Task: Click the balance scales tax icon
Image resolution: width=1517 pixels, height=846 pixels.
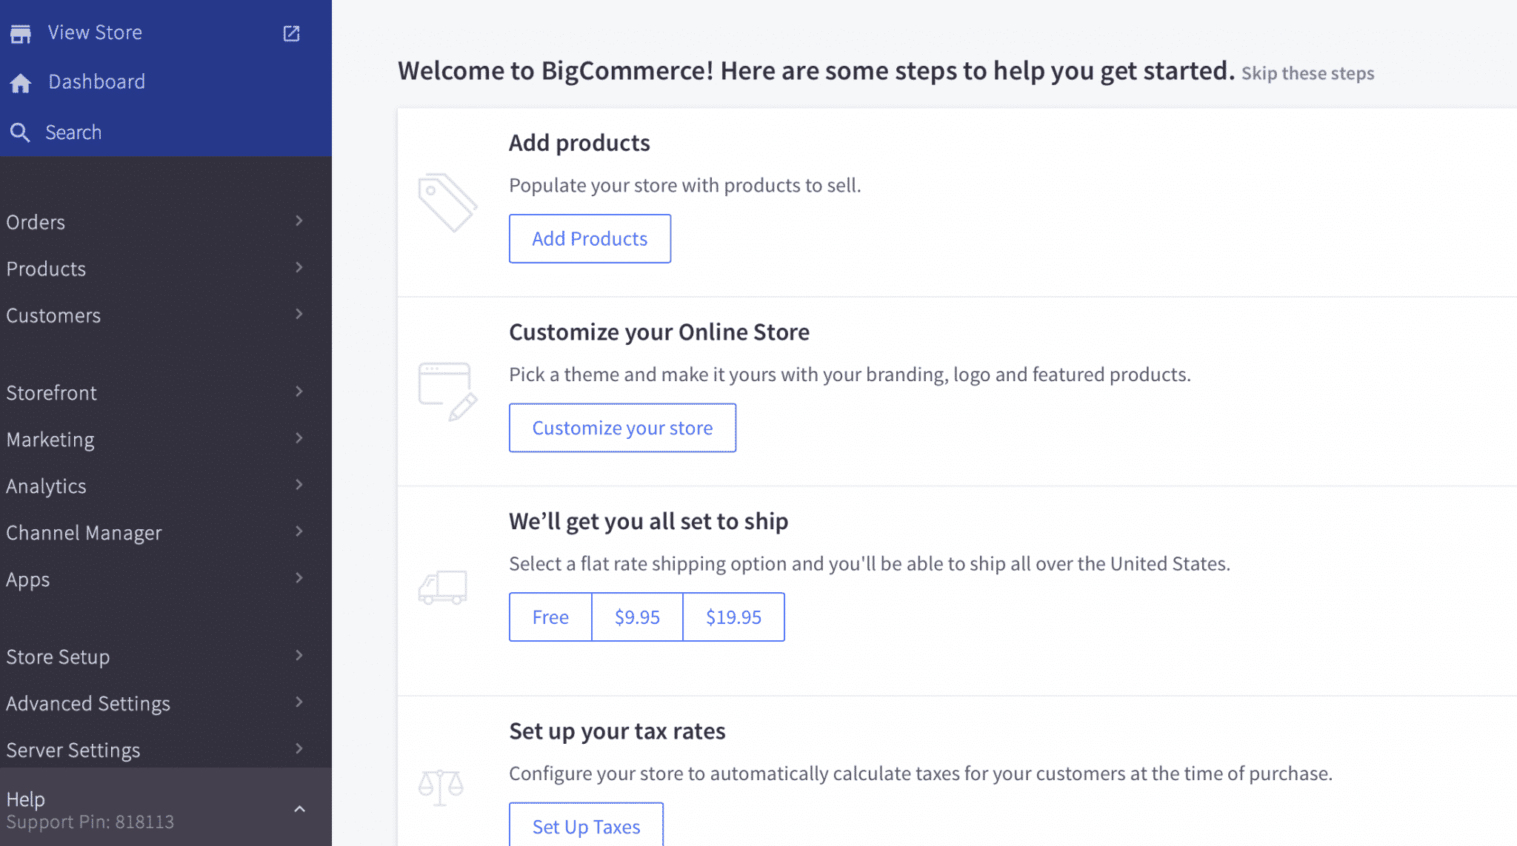Action: coord(441,787)
